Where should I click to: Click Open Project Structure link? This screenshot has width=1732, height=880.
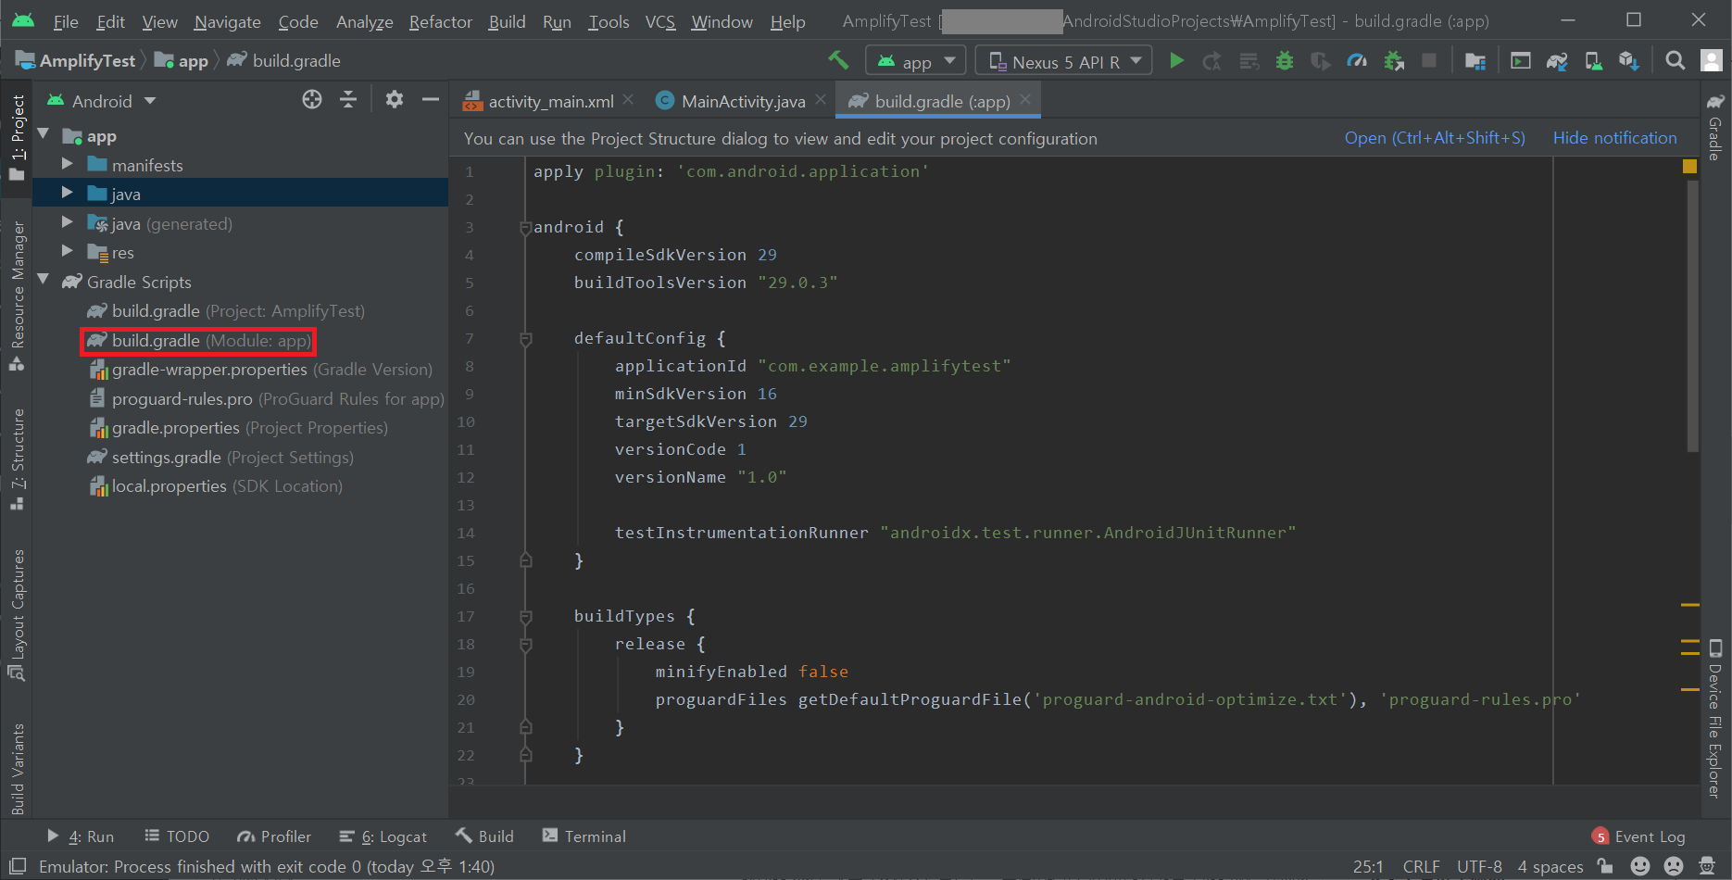coord(1434,138)
